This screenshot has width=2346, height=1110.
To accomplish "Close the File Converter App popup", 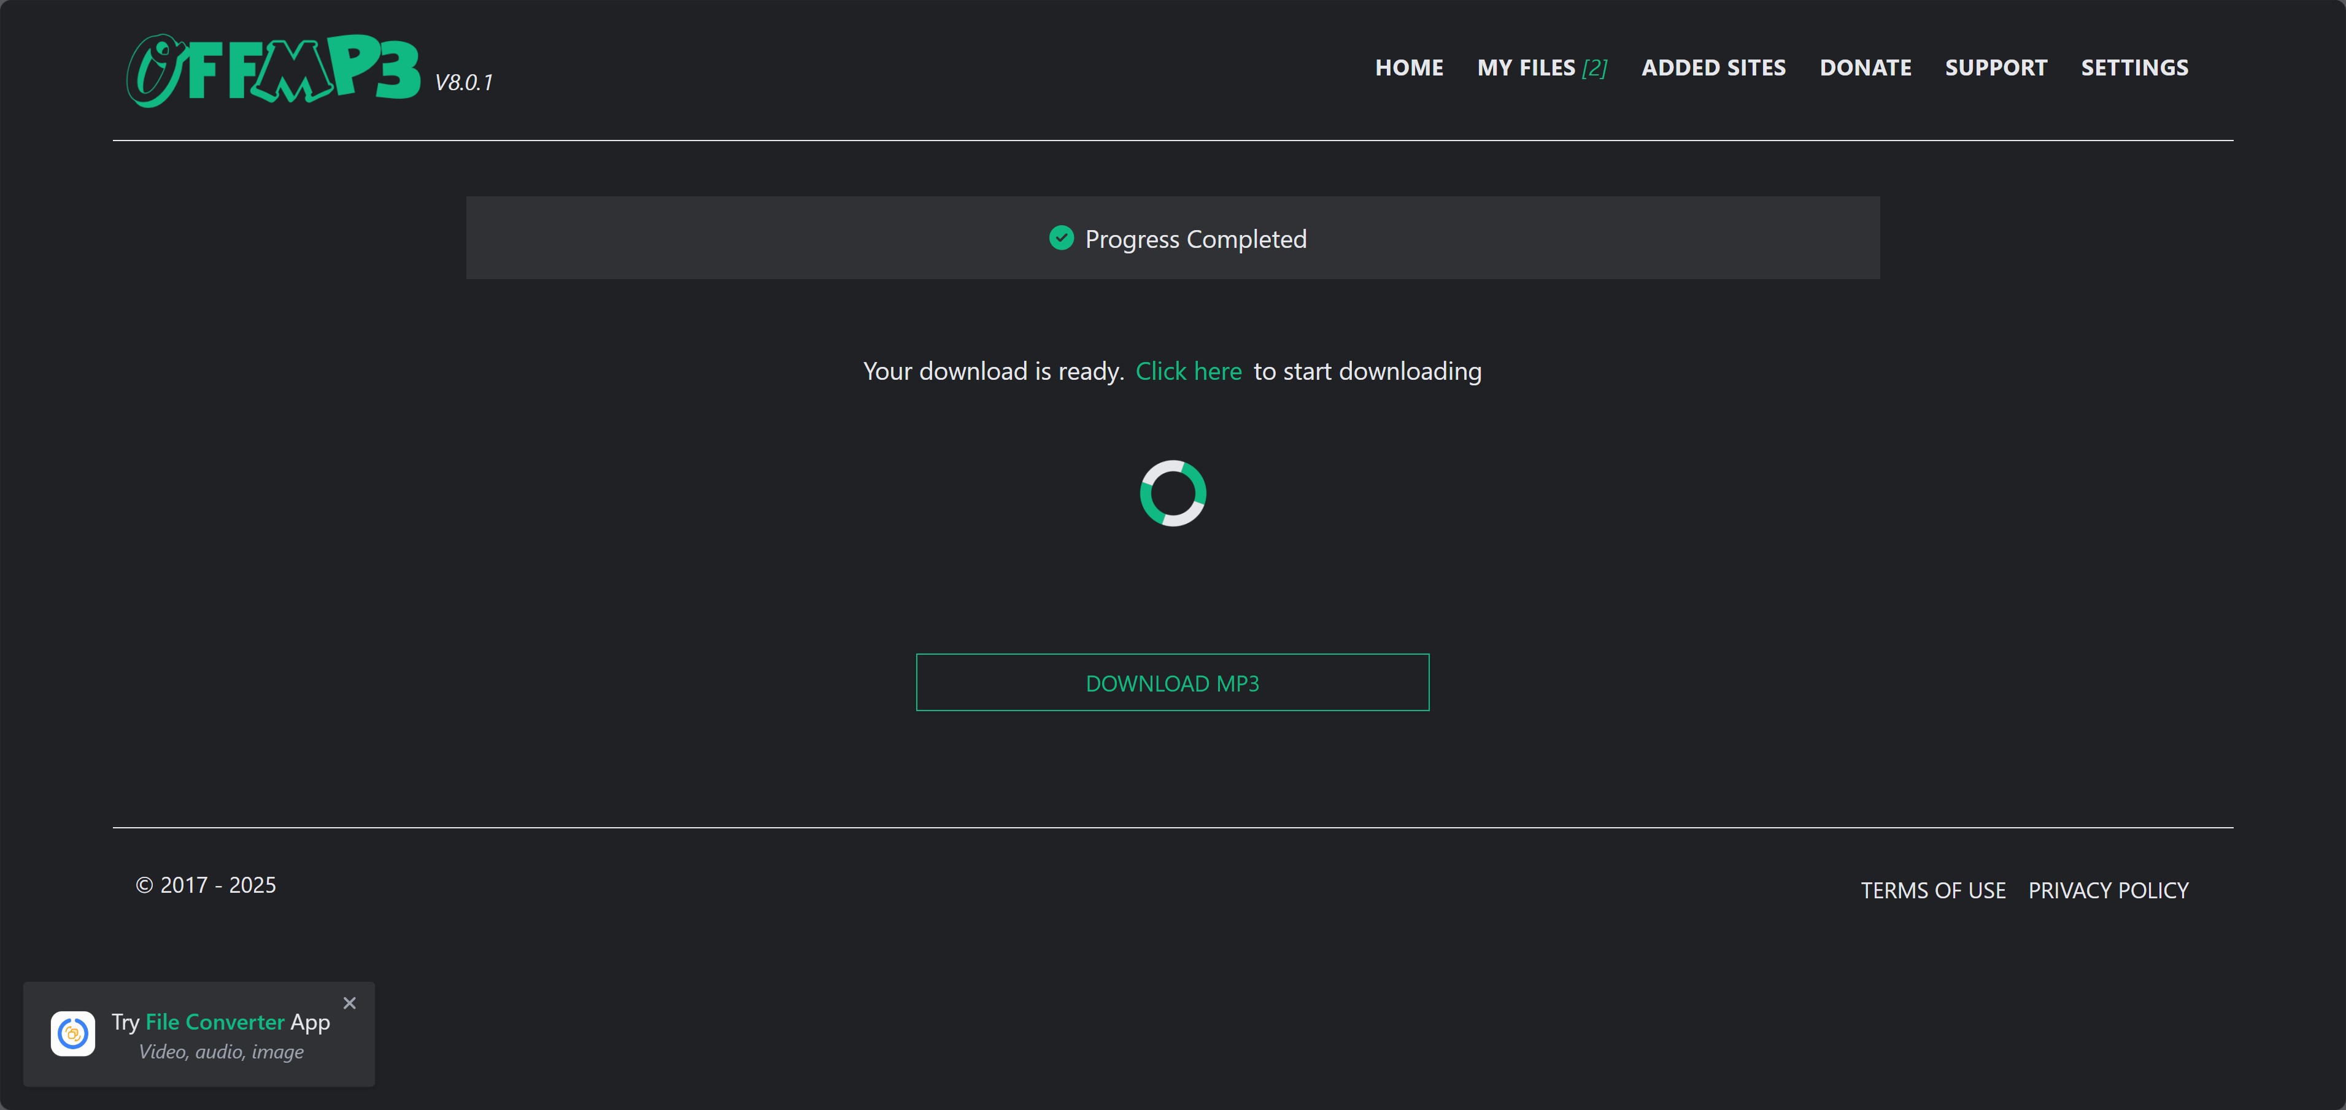I will (x=350, y=1003).
